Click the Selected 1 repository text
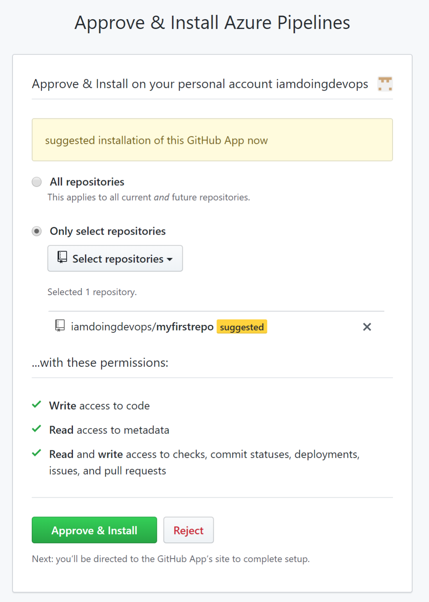Image resolution: width=429 pixels, height=602 pixels. point(91,292)
